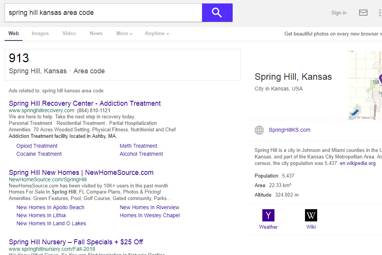The height and width of the screenshot is (255, 382).
Task: Click the Opioid Treatment sublink
Action: pyautogui.click(x=37, y=146)
